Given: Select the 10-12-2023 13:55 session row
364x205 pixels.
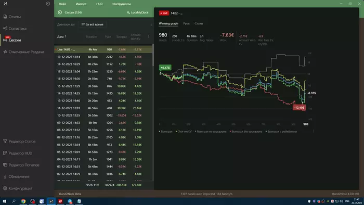Looking at the screenshot, I should click(103, 116).
